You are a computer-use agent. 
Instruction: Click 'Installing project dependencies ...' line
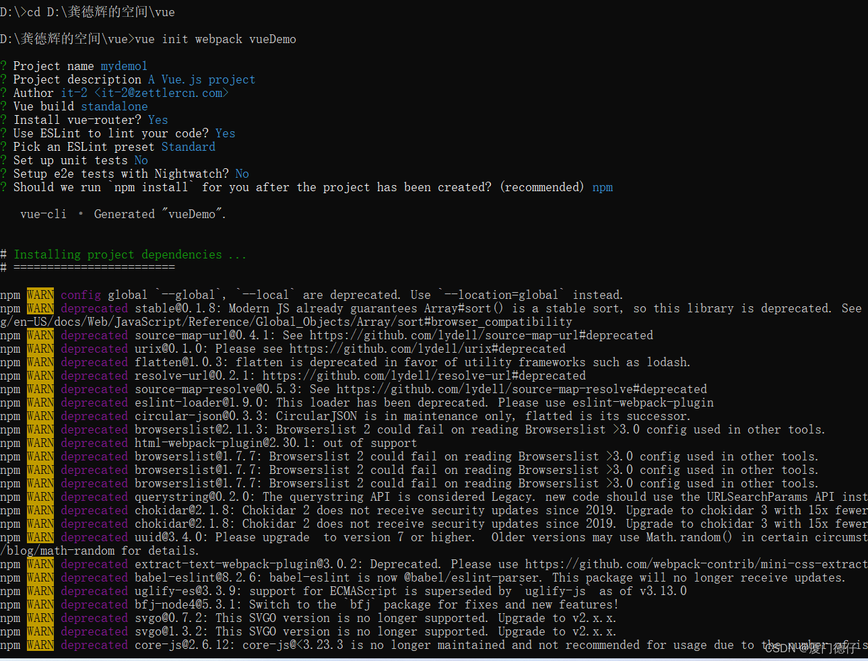pyautogui.click(x=130, y=254)
